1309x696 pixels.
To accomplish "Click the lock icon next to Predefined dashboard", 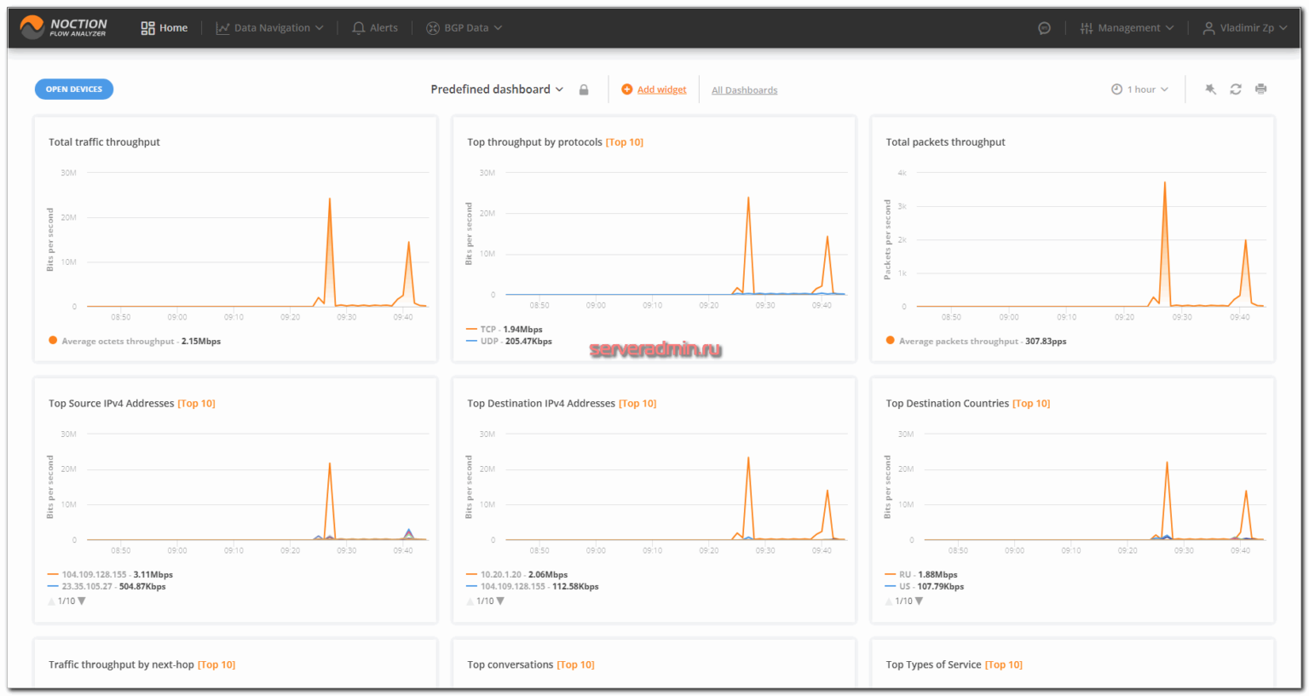I will (584, 89).
